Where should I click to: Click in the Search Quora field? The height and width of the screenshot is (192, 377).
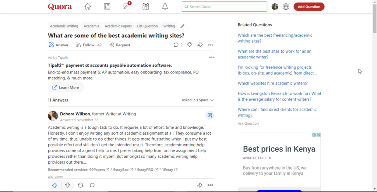[x=224, y=7]
